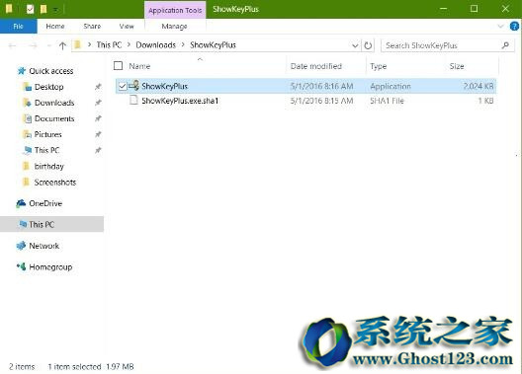The width and height of the screenshot is (522, 374).
Task: Click the ShowKeyPlus application icon
Action: [133, 86]
